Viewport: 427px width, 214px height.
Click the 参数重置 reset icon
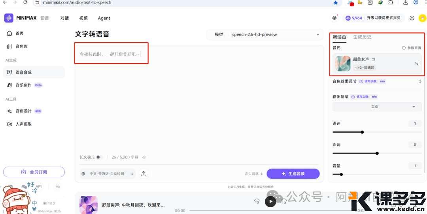[x=404, y=48]
